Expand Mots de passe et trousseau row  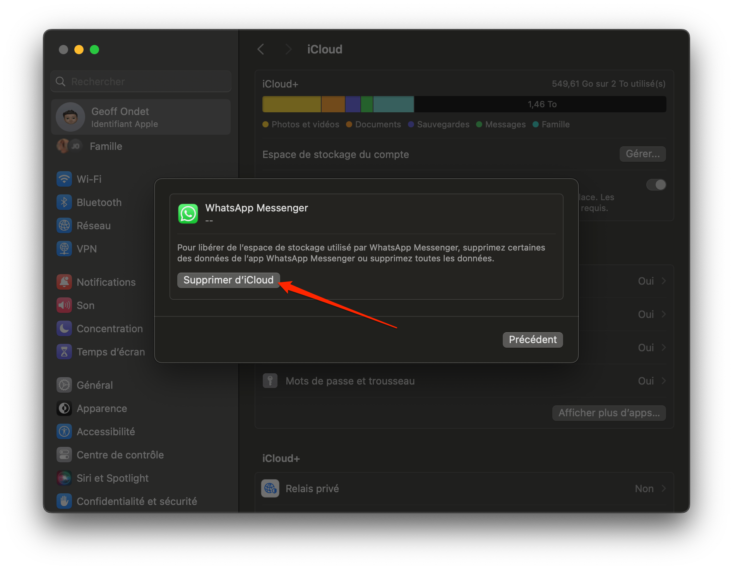pyautogui.click(x=464, y=381)
